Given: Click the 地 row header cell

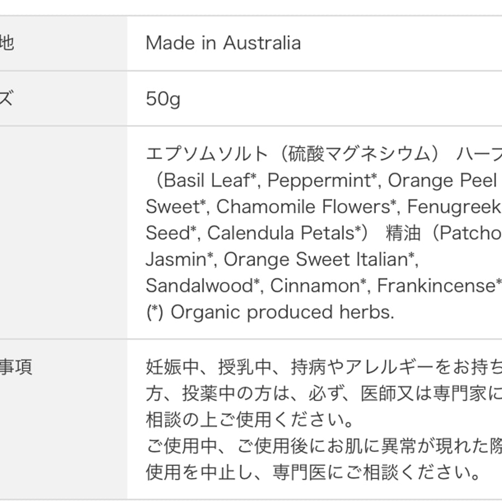Looking at the screenshot, I should point(63,43).
